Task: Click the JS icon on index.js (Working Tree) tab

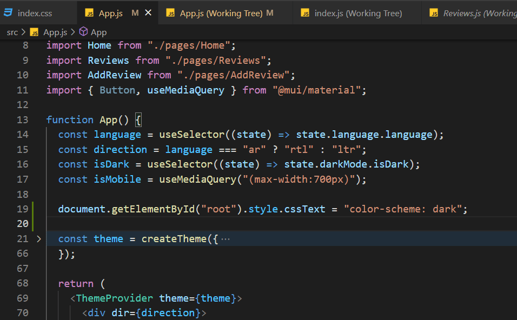Action: (x=306, y=12)
